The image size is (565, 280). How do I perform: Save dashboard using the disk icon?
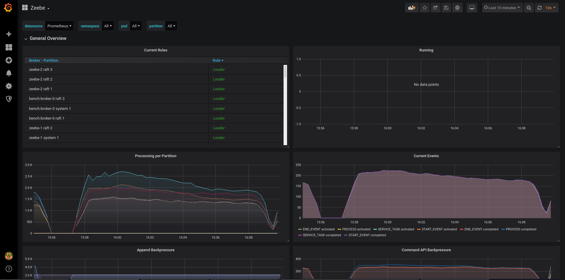pyautogui.click(x=446, y=8)
